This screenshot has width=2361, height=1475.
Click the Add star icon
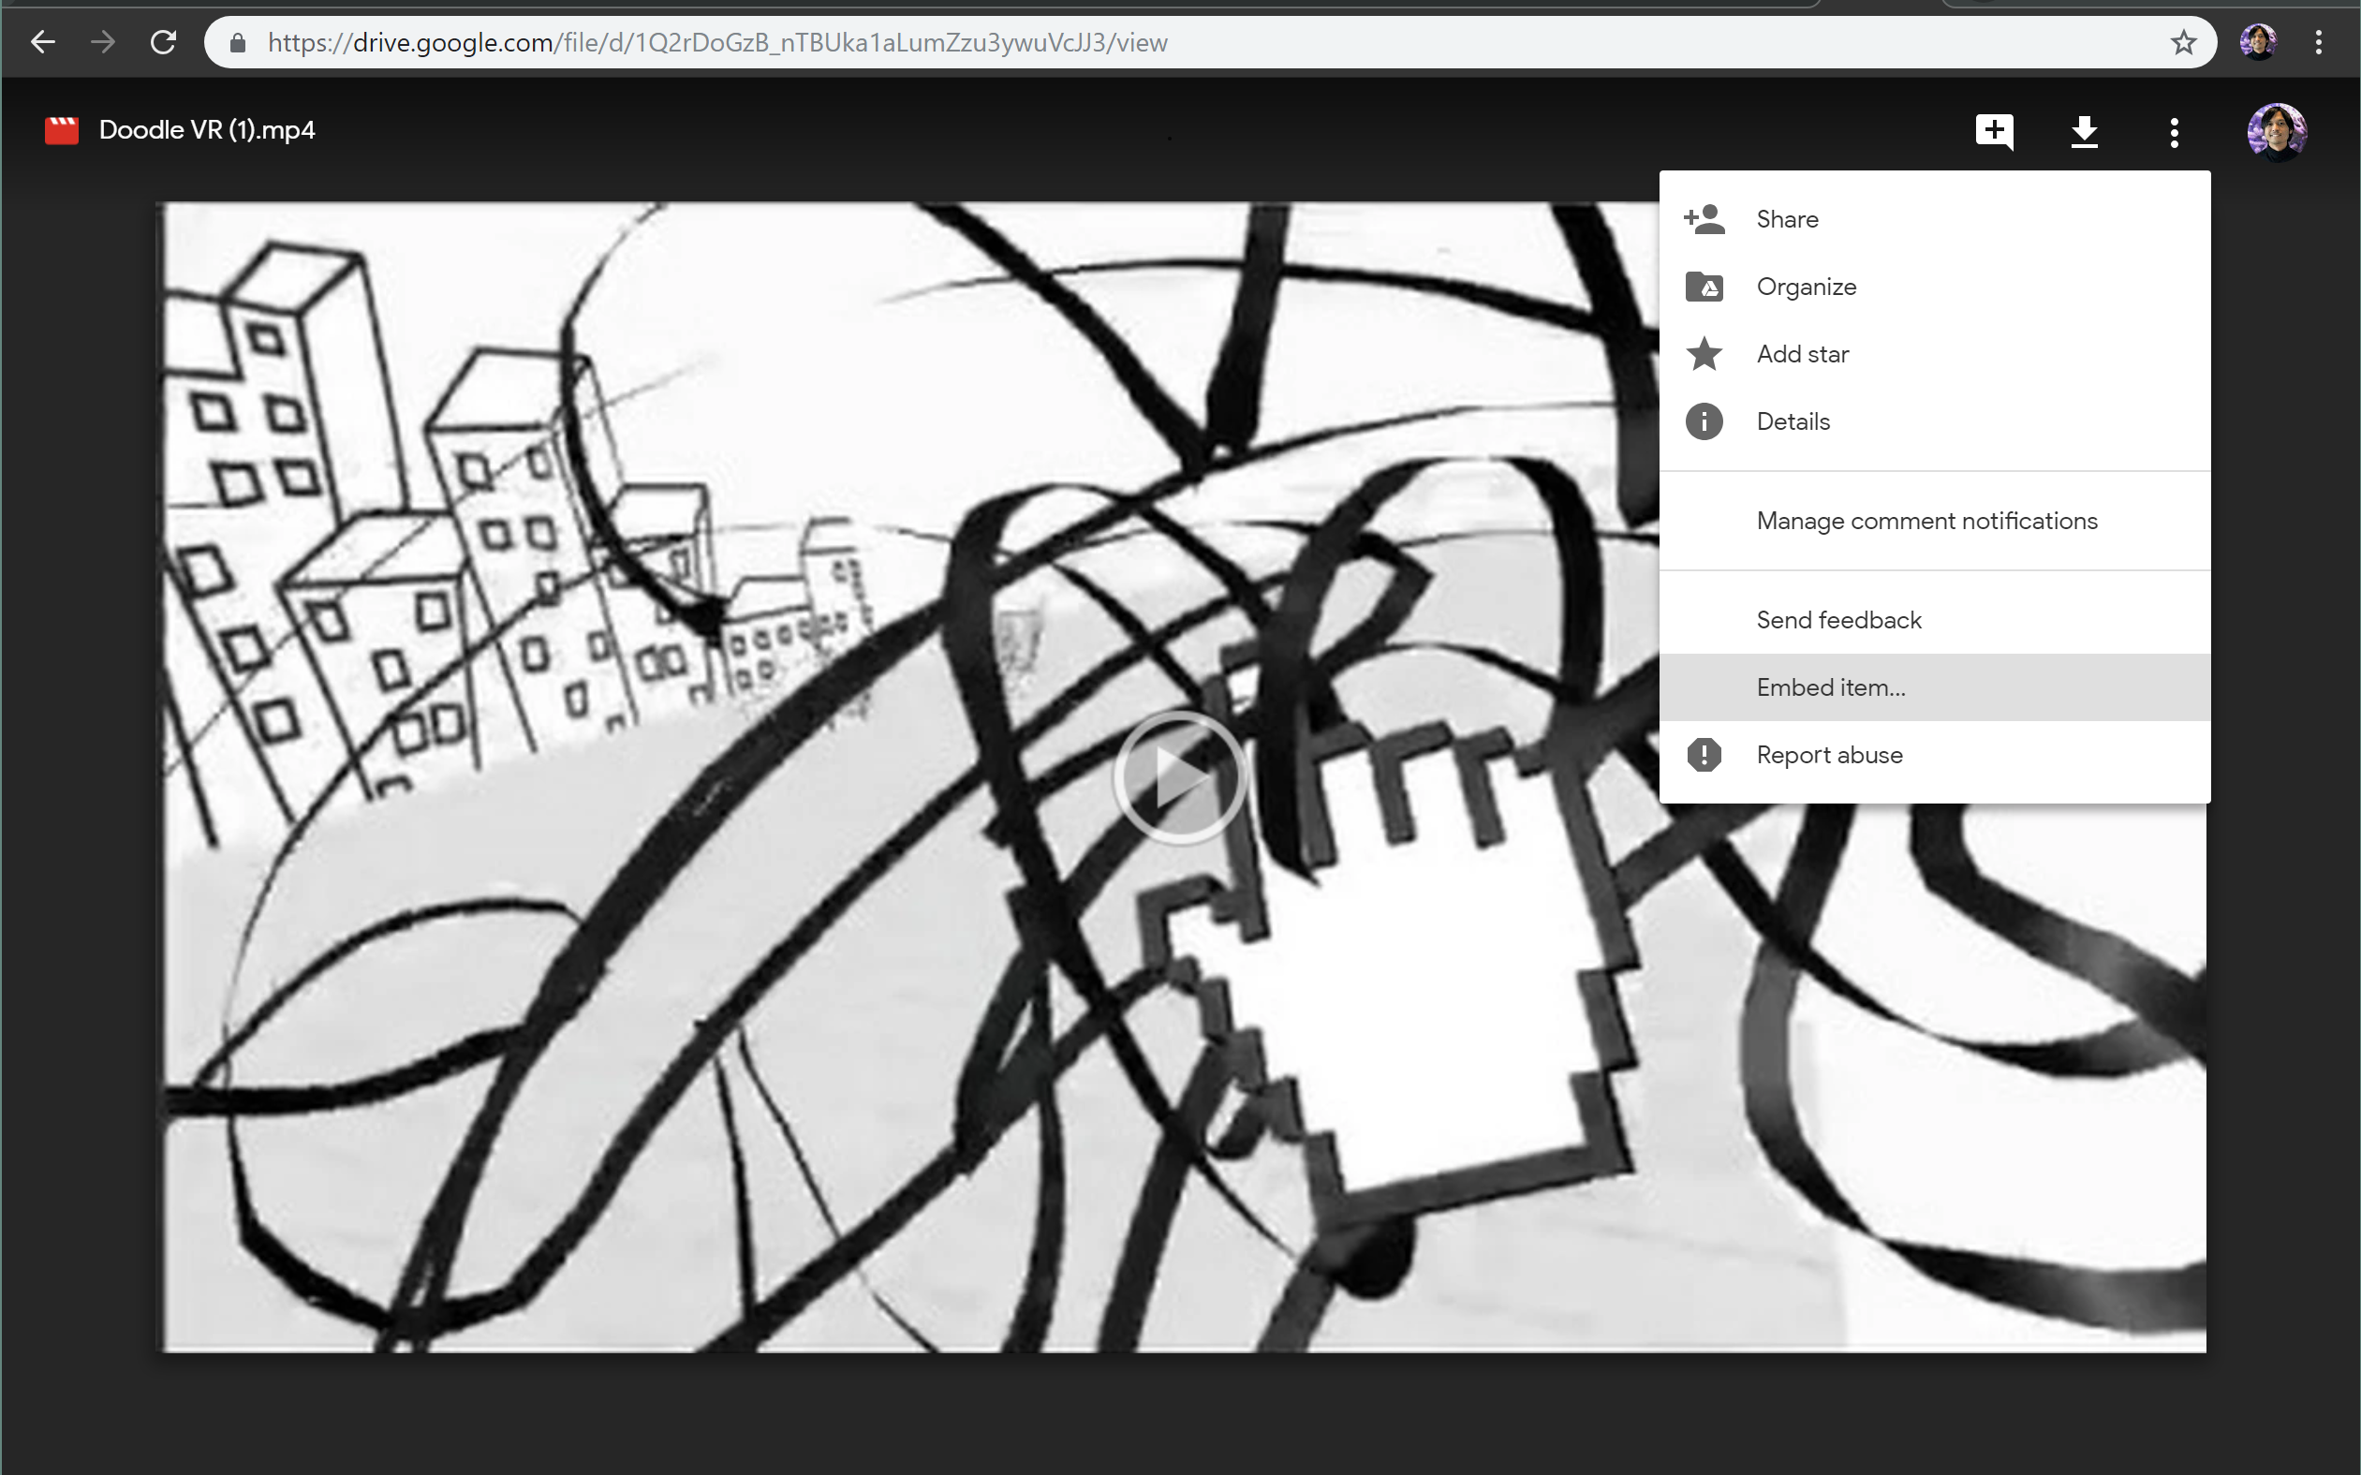coord(1704,354)
